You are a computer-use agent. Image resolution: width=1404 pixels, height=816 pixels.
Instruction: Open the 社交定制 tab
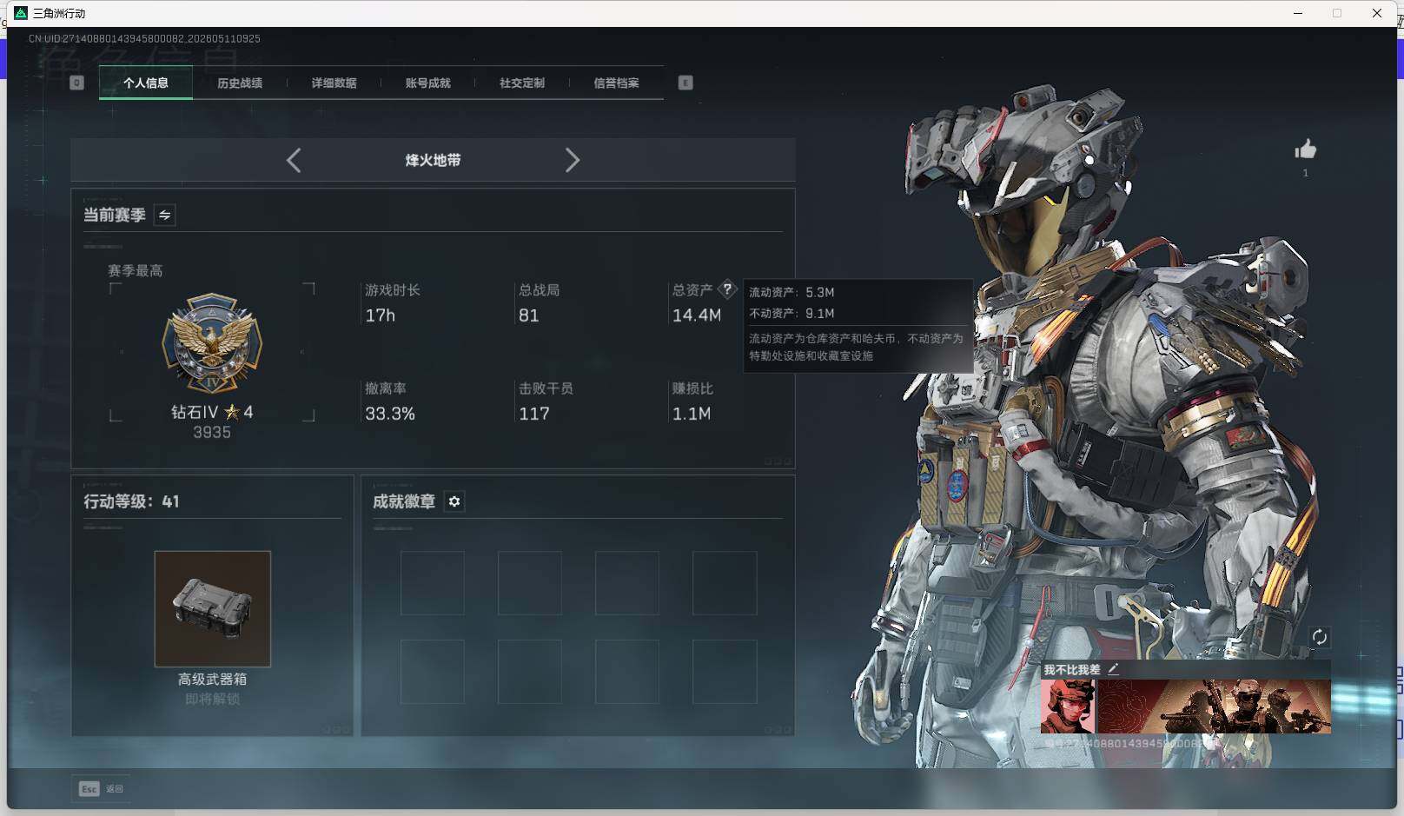522,83
